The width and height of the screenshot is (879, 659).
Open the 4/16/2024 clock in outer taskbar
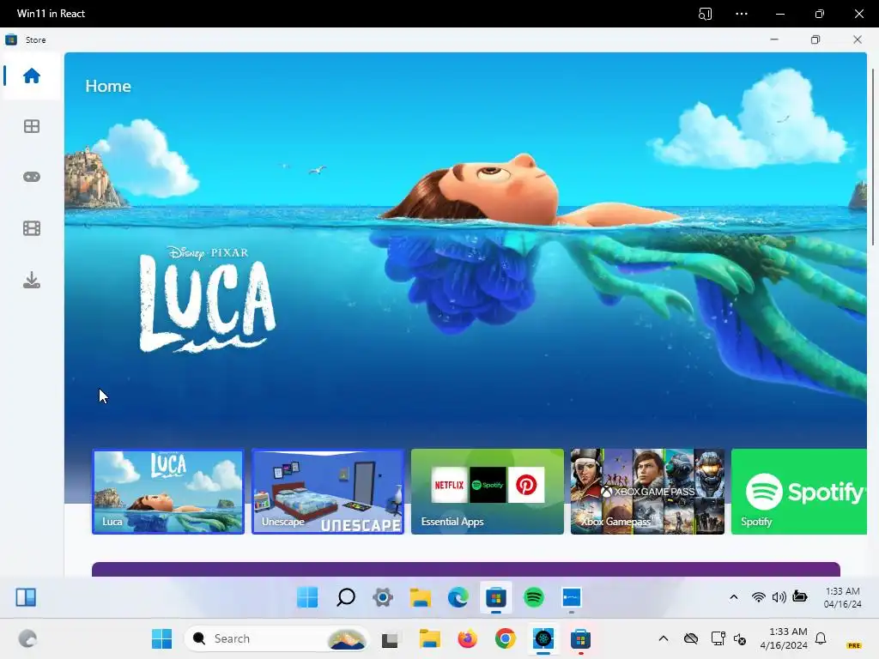(784, 638)
